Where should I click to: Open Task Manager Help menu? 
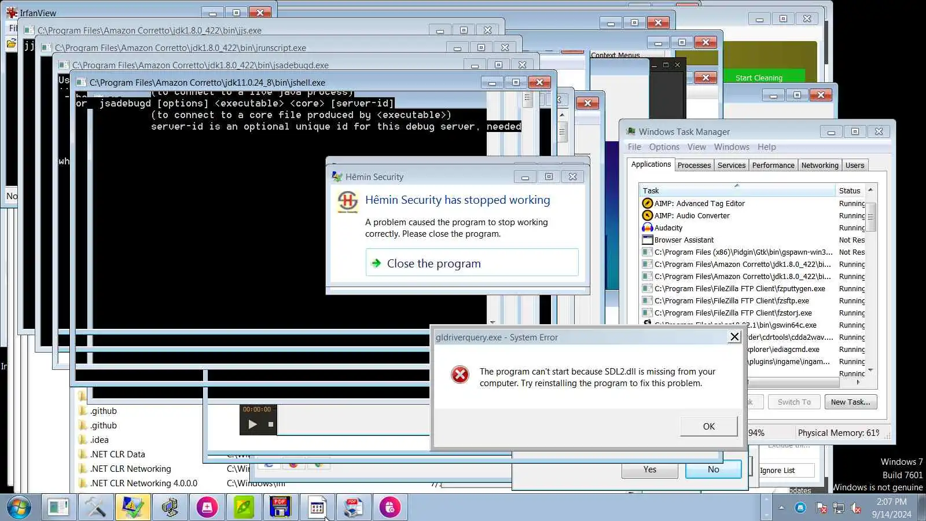(x=767, y=147)
